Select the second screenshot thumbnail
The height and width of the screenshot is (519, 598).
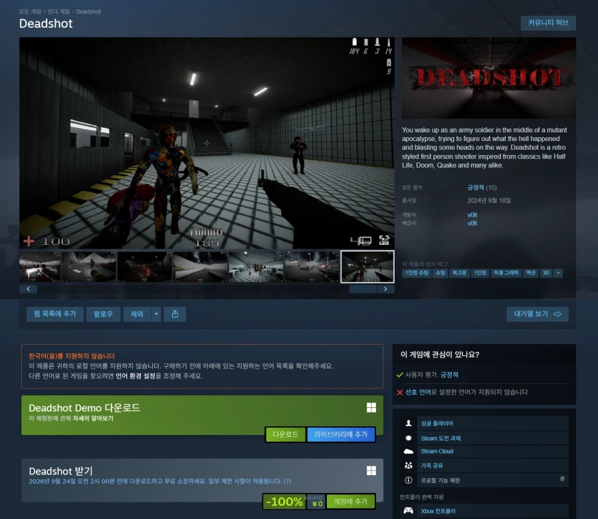click(89, 267)
